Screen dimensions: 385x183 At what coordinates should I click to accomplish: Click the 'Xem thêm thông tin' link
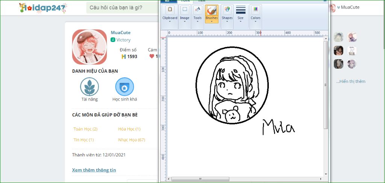tap(94, 170)
